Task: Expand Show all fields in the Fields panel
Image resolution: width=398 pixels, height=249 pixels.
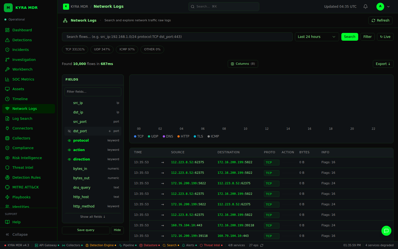Action: [x=93, y=217]
